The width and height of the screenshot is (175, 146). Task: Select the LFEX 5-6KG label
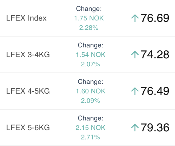pos(28,128)
